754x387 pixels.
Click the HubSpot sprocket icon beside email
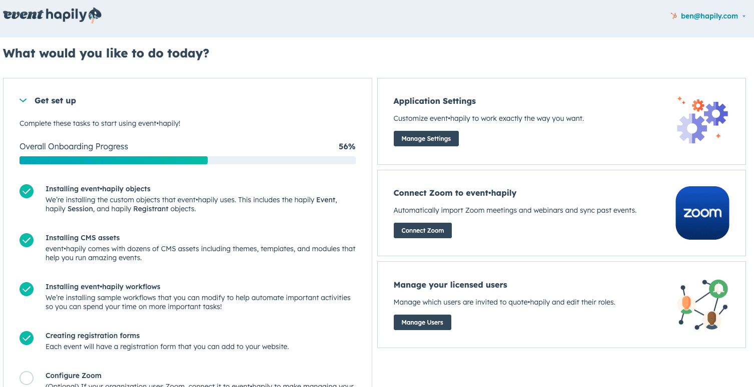click(674, 16)
